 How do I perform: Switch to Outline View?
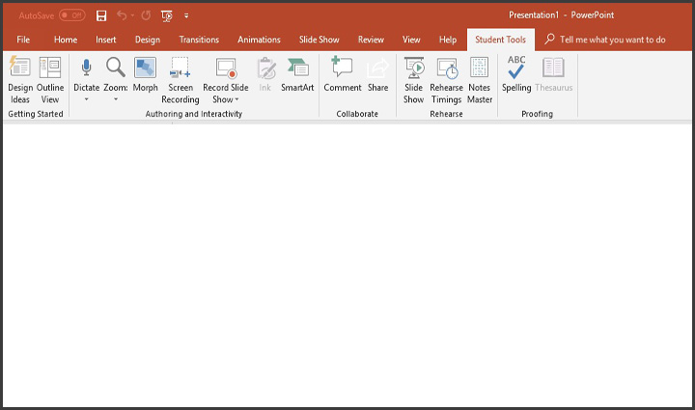pyautogui.click(x=50, y=80)
